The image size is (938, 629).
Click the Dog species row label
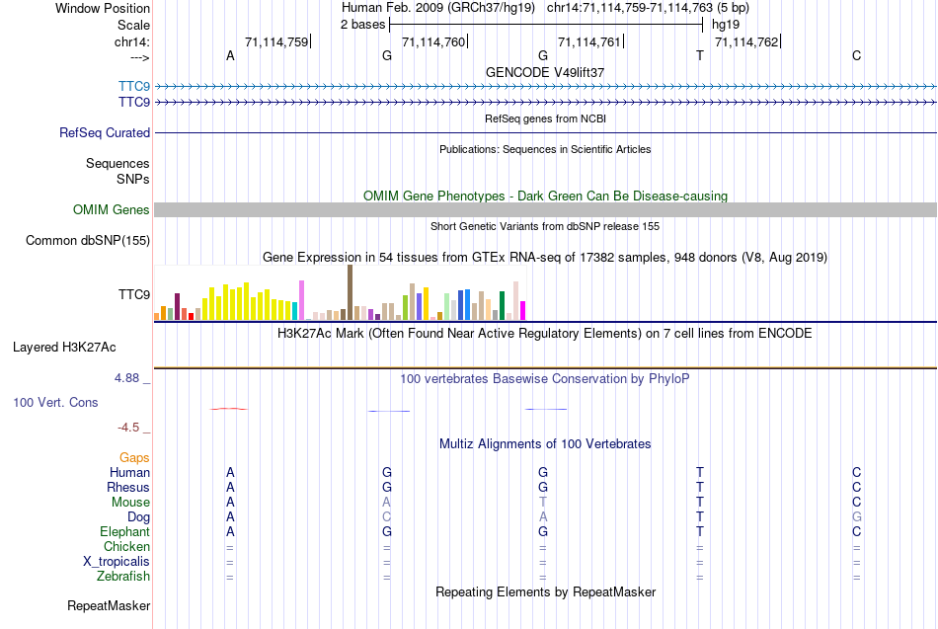click(x=139, y=517)
